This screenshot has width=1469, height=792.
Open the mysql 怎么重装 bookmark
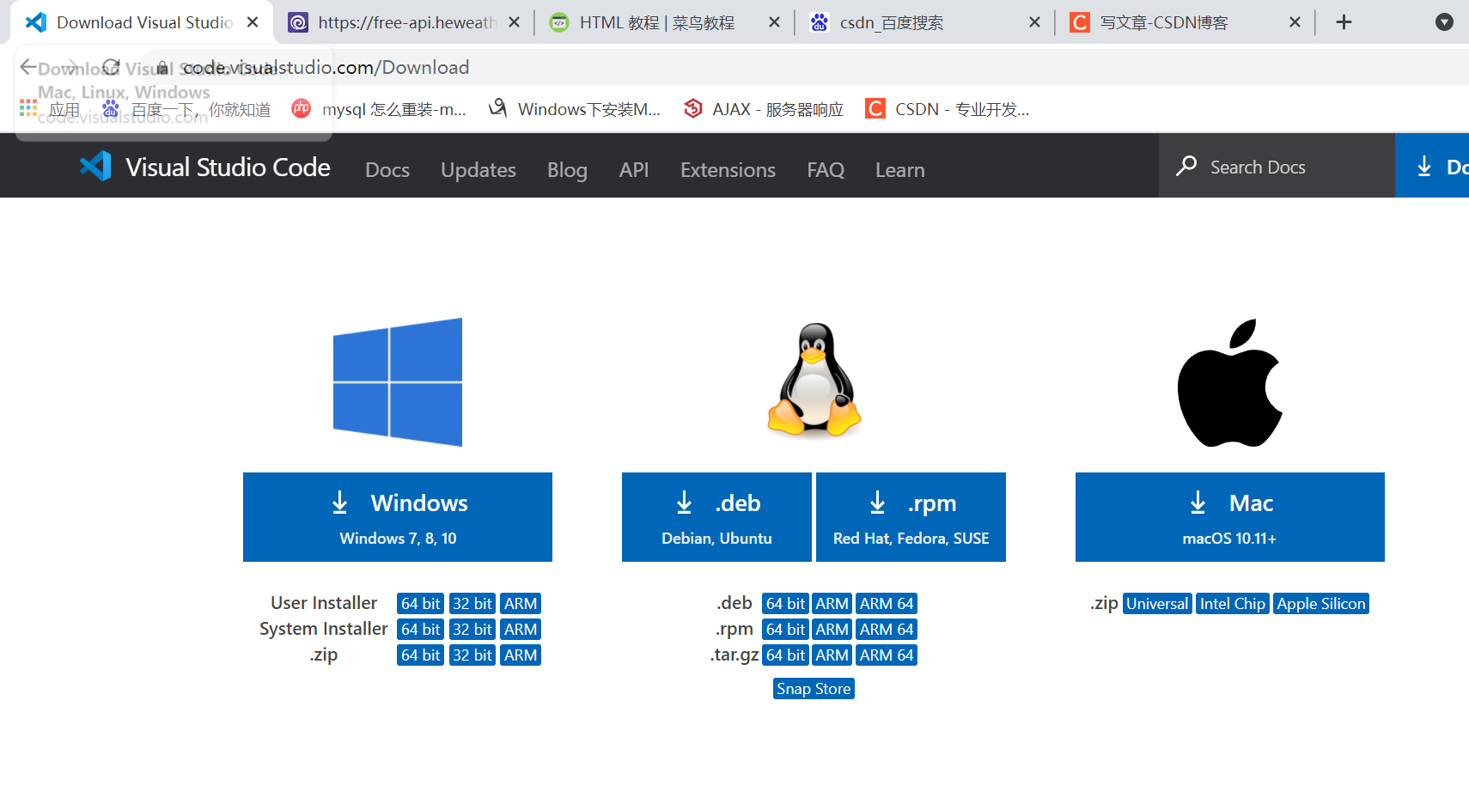(x=379, y=109)
